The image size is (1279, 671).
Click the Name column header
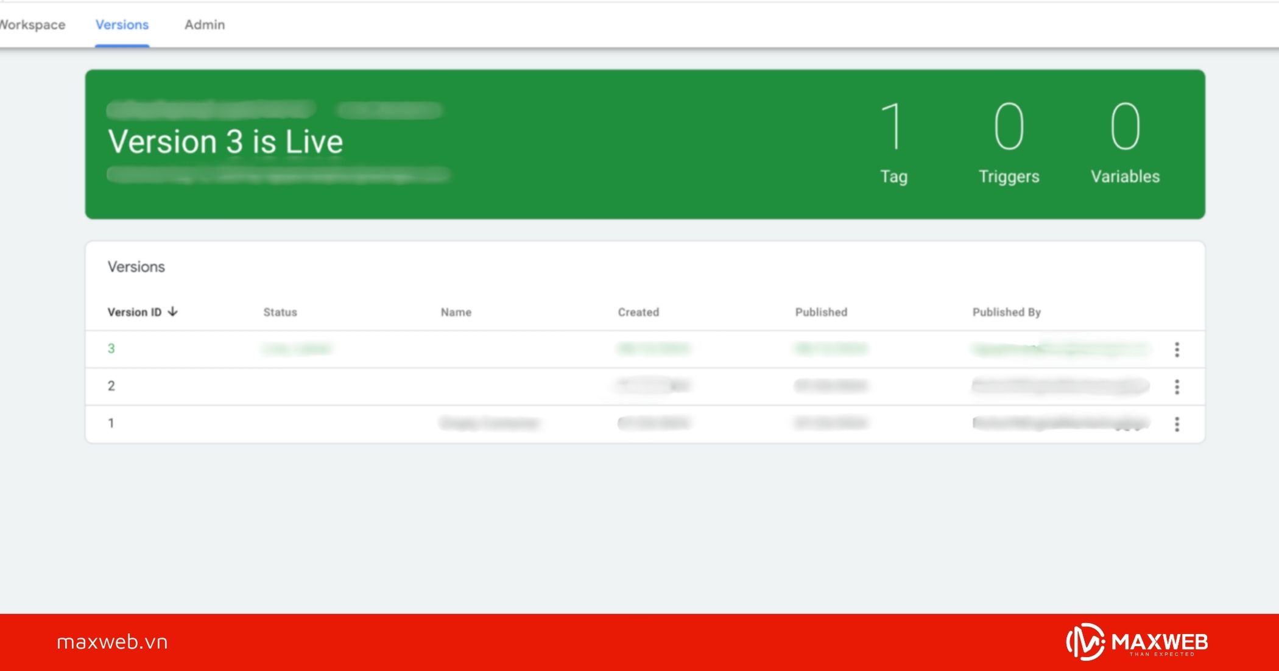click(x=456, y=312)
